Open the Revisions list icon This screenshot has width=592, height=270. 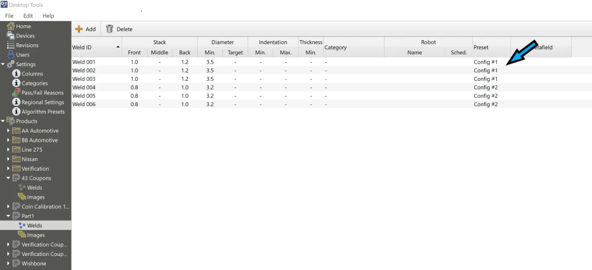click(x=11, y=45)
